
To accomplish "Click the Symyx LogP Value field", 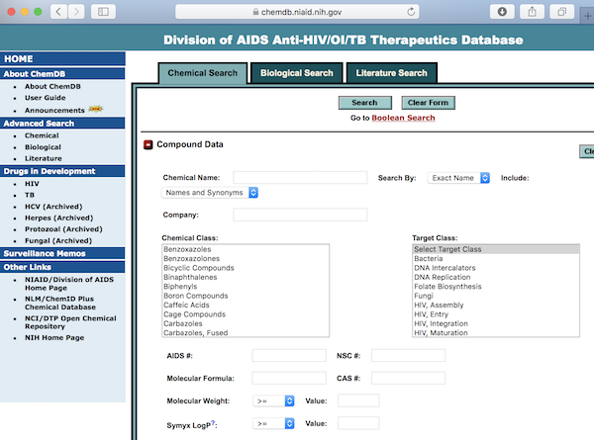I will (358, 423).
